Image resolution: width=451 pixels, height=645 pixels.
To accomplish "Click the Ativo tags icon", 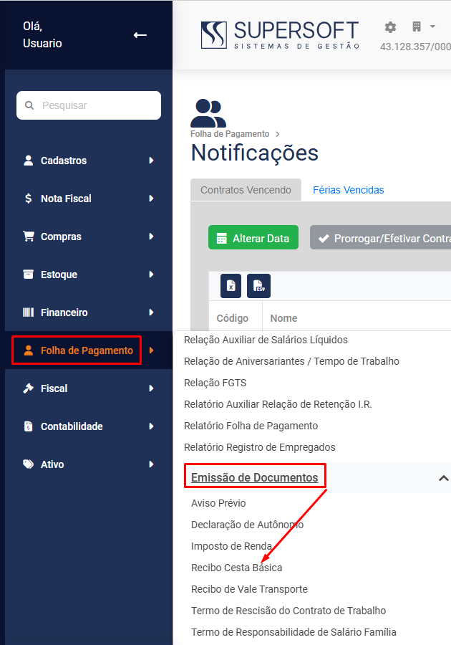I will tap(29, 464).
